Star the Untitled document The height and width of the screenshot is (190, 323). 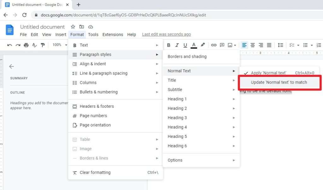click(73, 27)
